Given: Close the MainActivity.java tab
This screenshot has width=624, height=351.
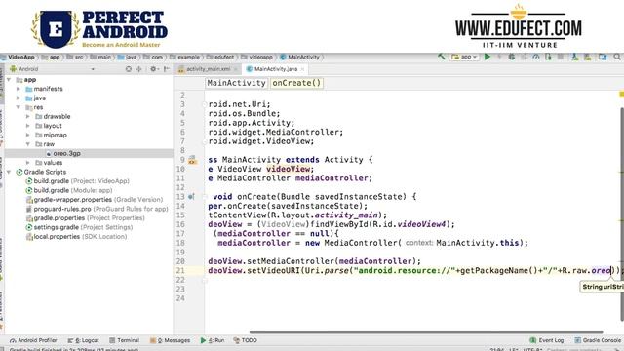Looking at the screenshot, I should click(302, 69).
